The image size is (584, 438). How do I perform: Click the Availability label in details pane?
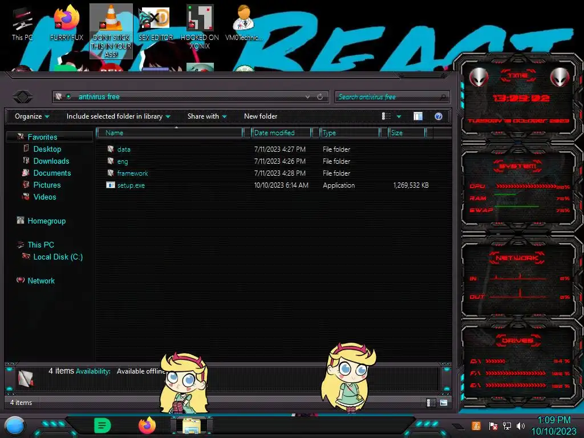click(x=93, y=371)
